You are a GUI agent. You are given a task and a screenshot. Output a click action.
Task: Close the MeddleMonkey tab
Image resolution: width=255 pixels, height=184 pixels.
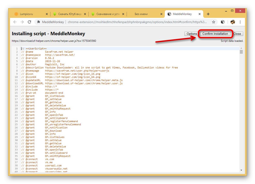click(x=200, y=14)
